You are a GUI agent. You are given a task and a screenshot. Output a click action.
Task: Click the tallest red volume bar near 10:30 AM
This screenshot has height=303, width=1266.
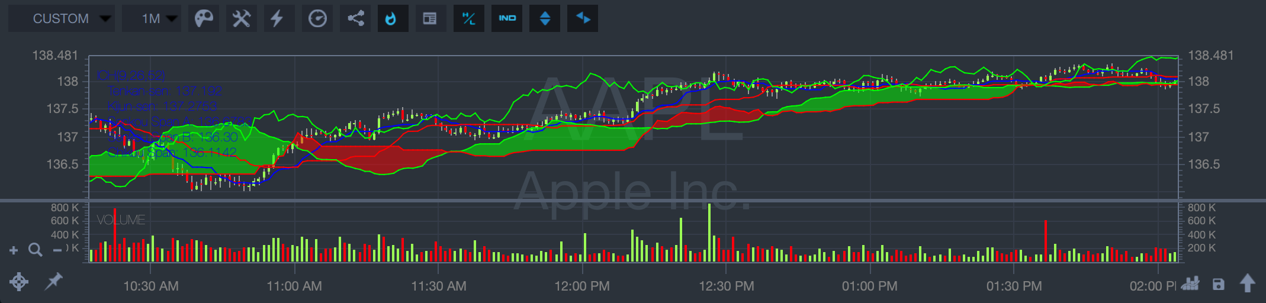point(115,235)
